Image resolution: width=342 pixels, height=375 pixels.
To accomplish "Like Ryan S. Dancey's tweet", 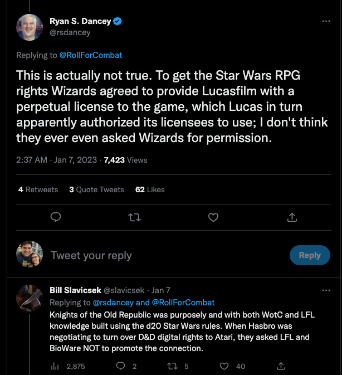I will (213, 217).
